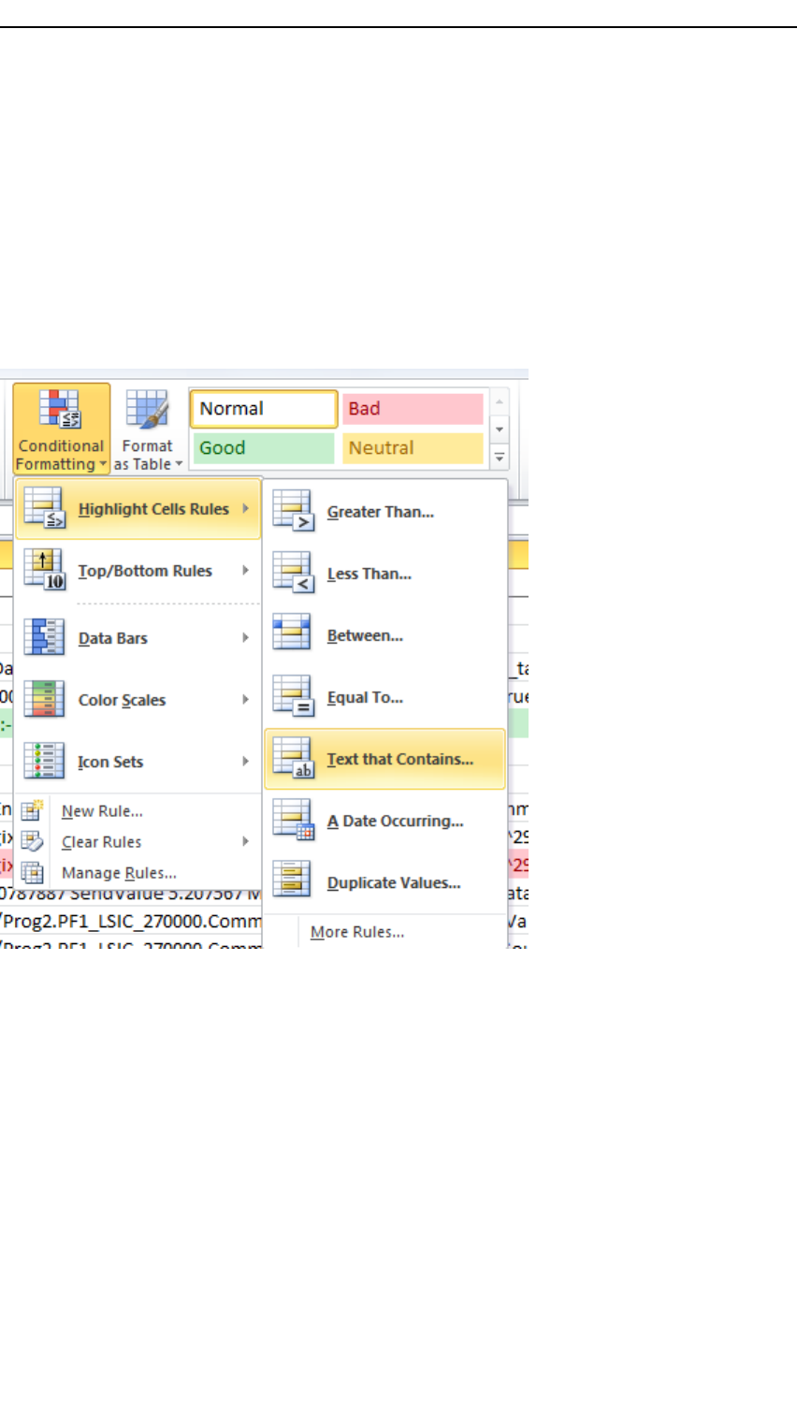Open Color Scales submenu

[x=138, y=700]
